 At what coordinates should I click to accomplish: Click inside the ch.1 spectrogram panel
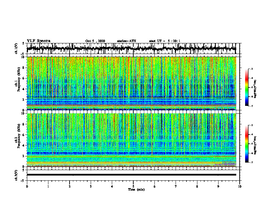131,83
